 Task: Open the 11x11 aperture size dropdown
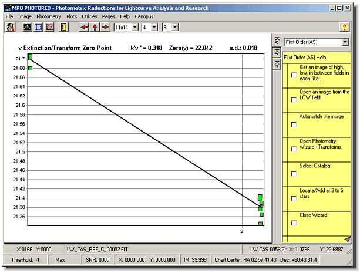click(x=135, y=28)
